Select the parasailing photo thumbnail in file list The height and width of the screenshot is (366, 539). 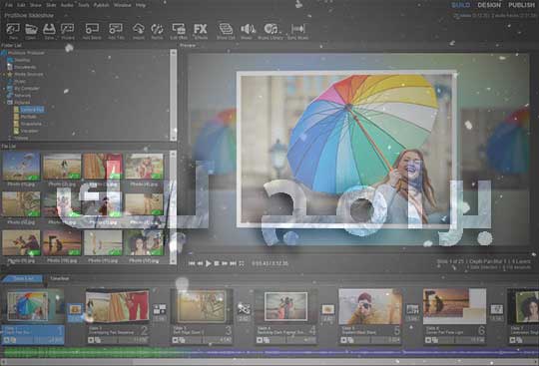coord(21,167)
